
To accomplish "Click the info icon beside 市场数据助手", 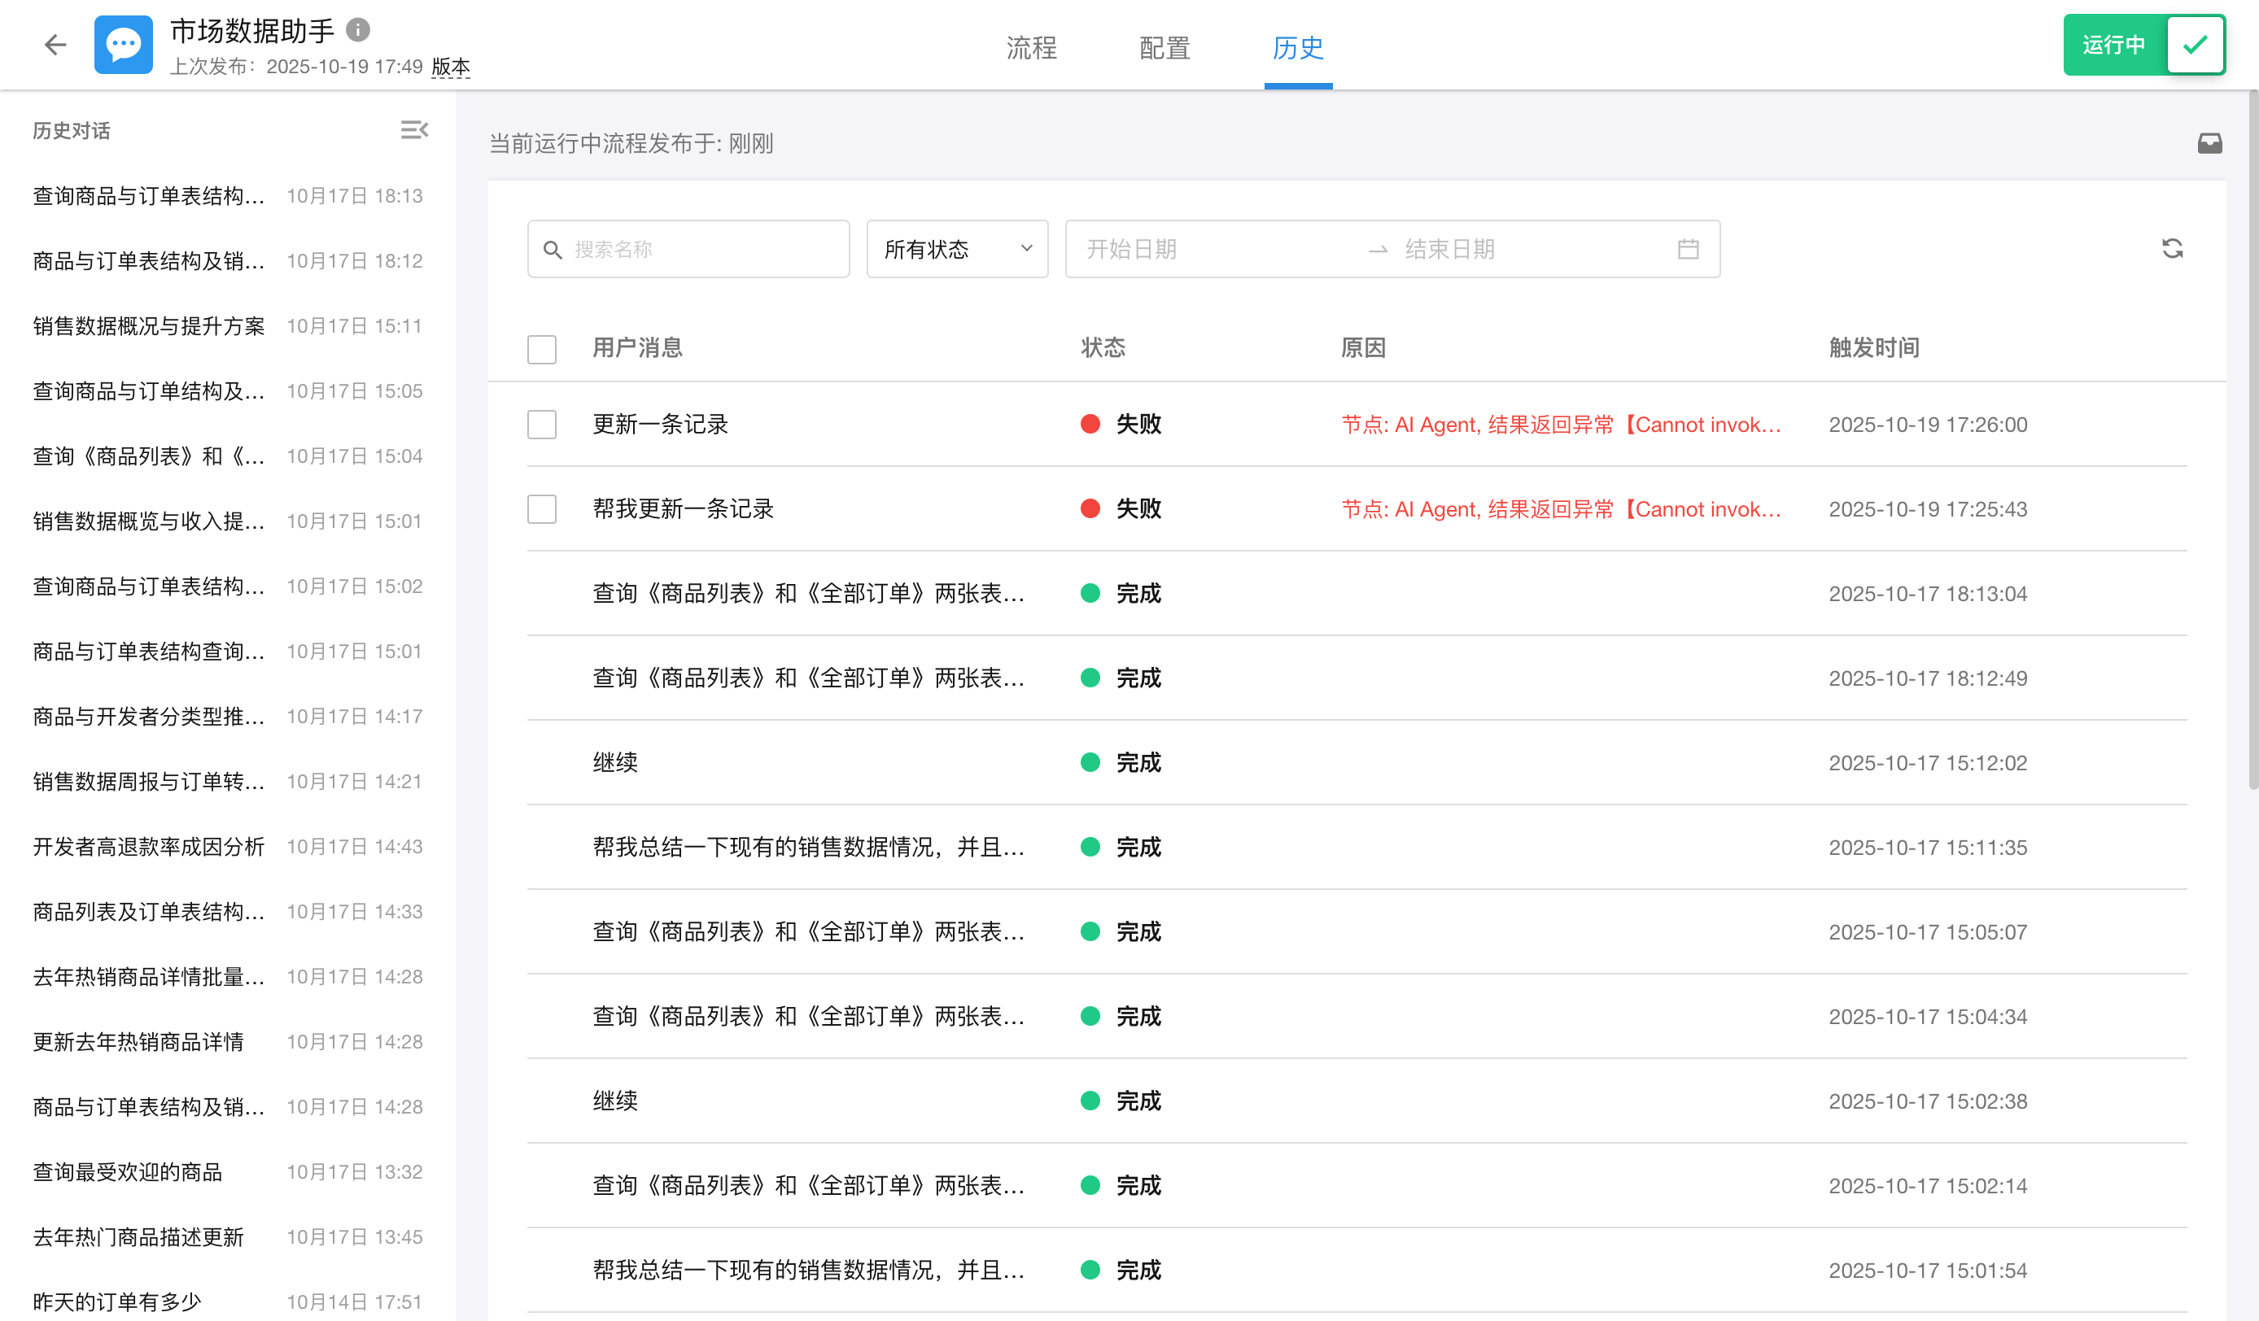I will (x=358, y=29).
